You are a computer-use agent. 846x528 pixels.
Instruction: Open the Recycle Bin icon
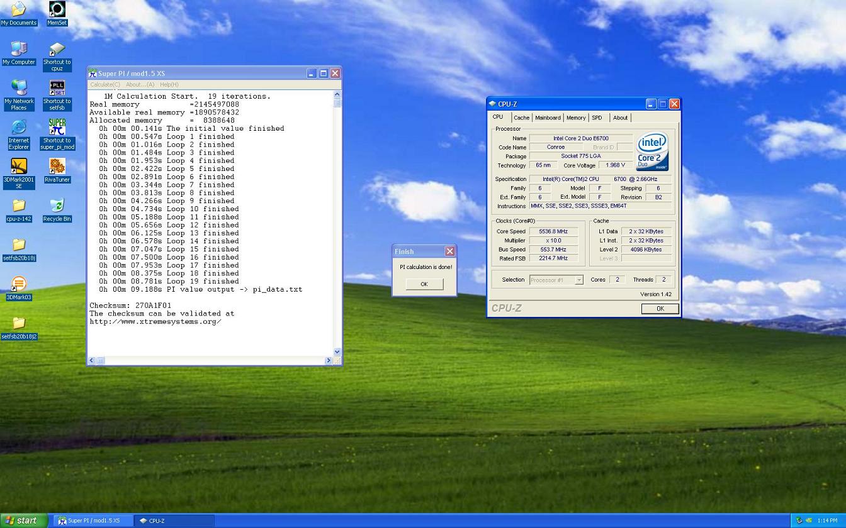pos(57,206)
